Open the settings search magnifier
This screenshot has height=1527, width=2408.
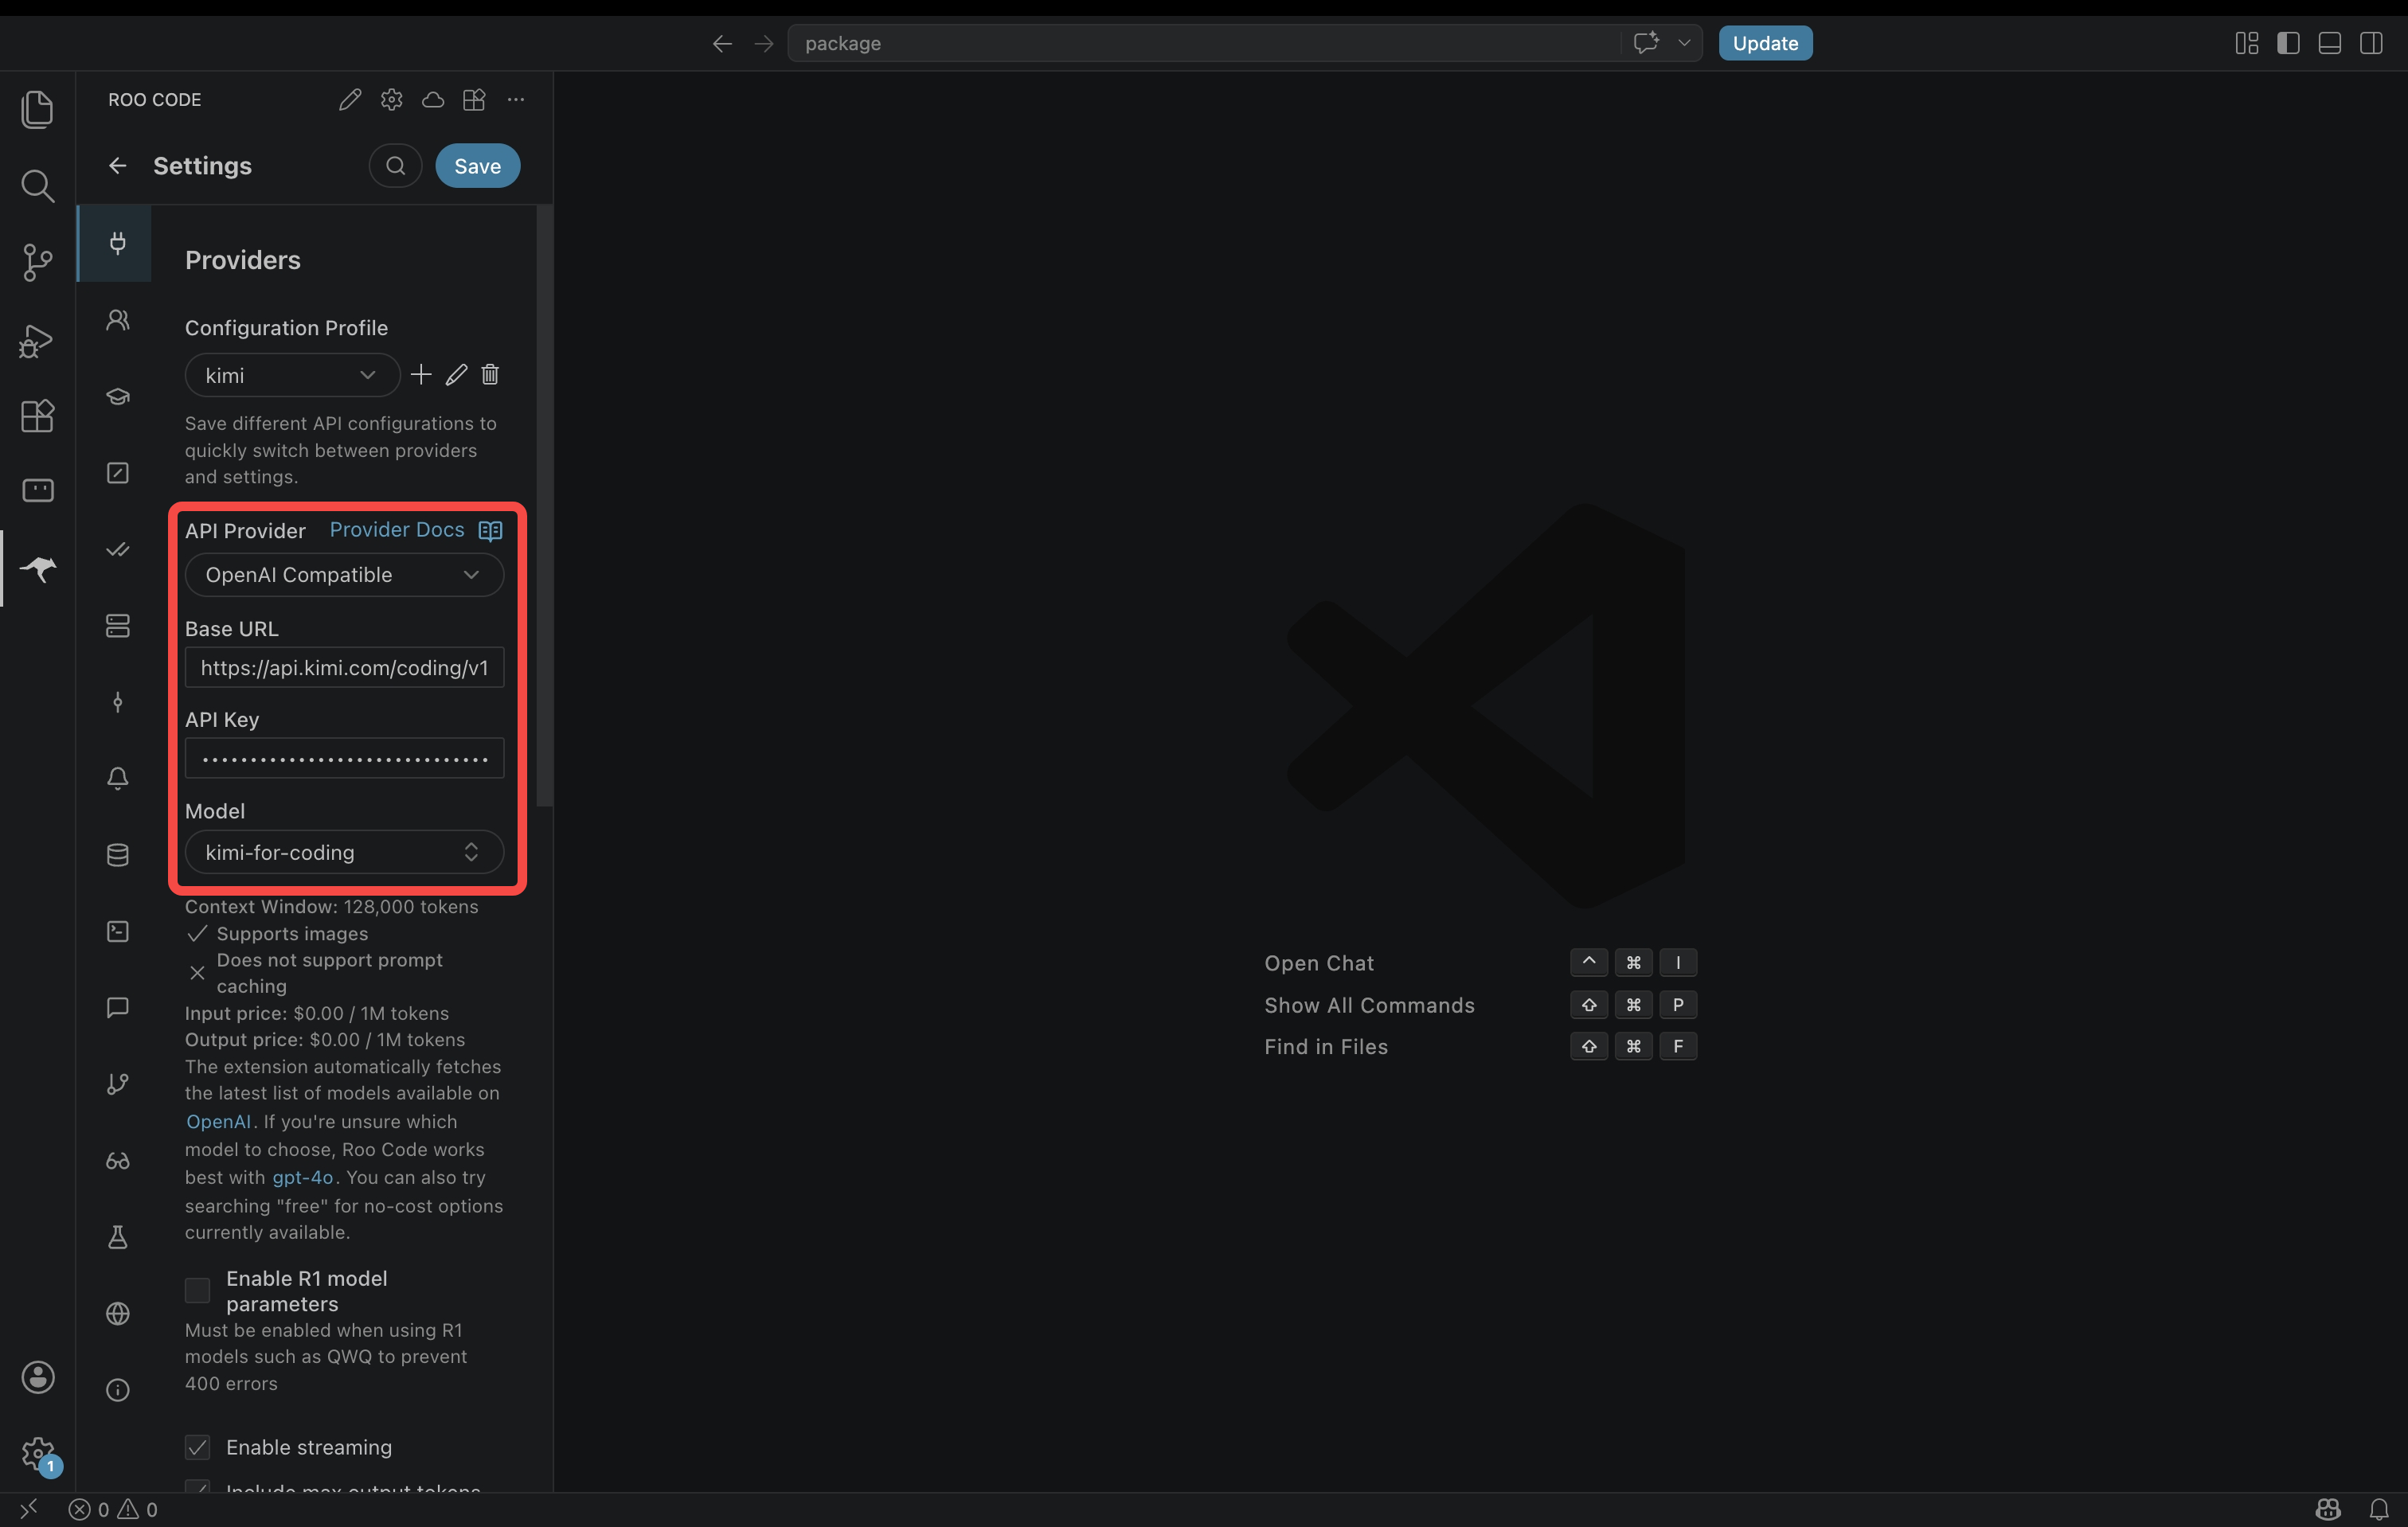(395, 165)
